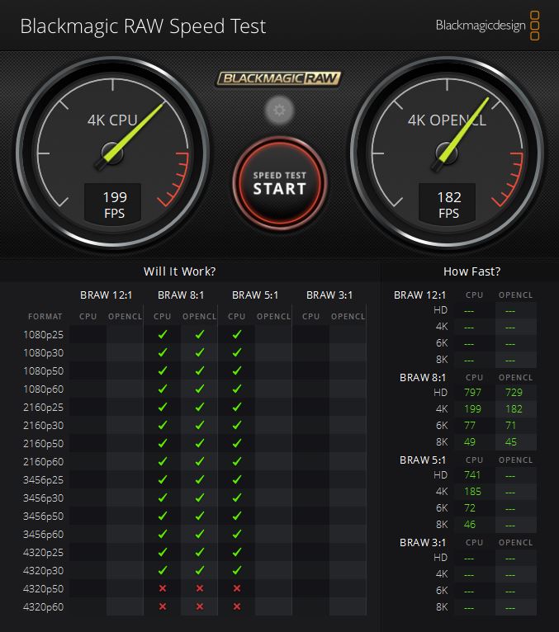Viewport: 559px width, 632px height.
Task: Click the BRAW 8:1 CPU red cross for 4320p60
Action: click(163, 606)
